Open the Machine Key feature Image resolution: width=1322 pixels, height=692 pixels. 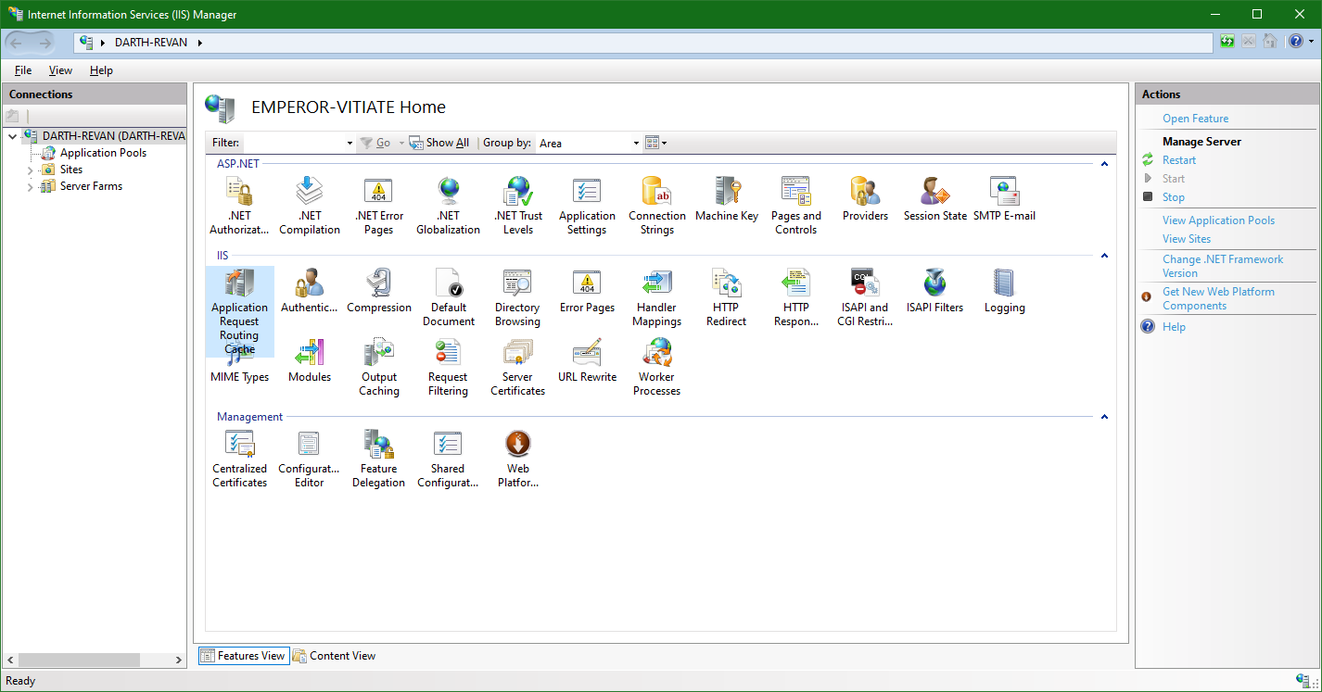tap(726, 199)
